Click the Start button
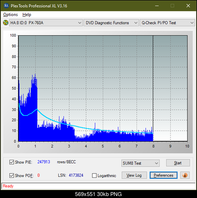 178,163
